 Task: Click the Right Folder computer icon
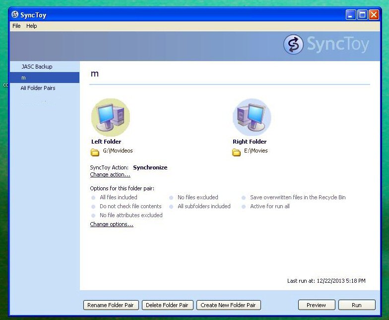[x=252, y=118]
